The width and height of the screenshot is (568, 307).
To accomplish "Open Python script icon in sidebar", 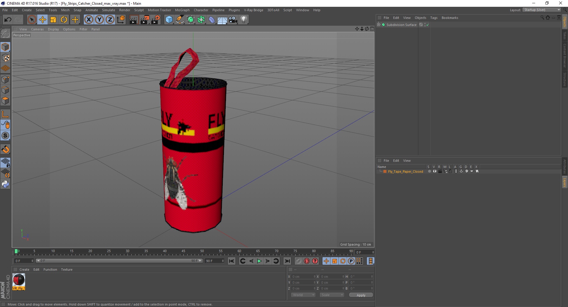I will 5,184.
